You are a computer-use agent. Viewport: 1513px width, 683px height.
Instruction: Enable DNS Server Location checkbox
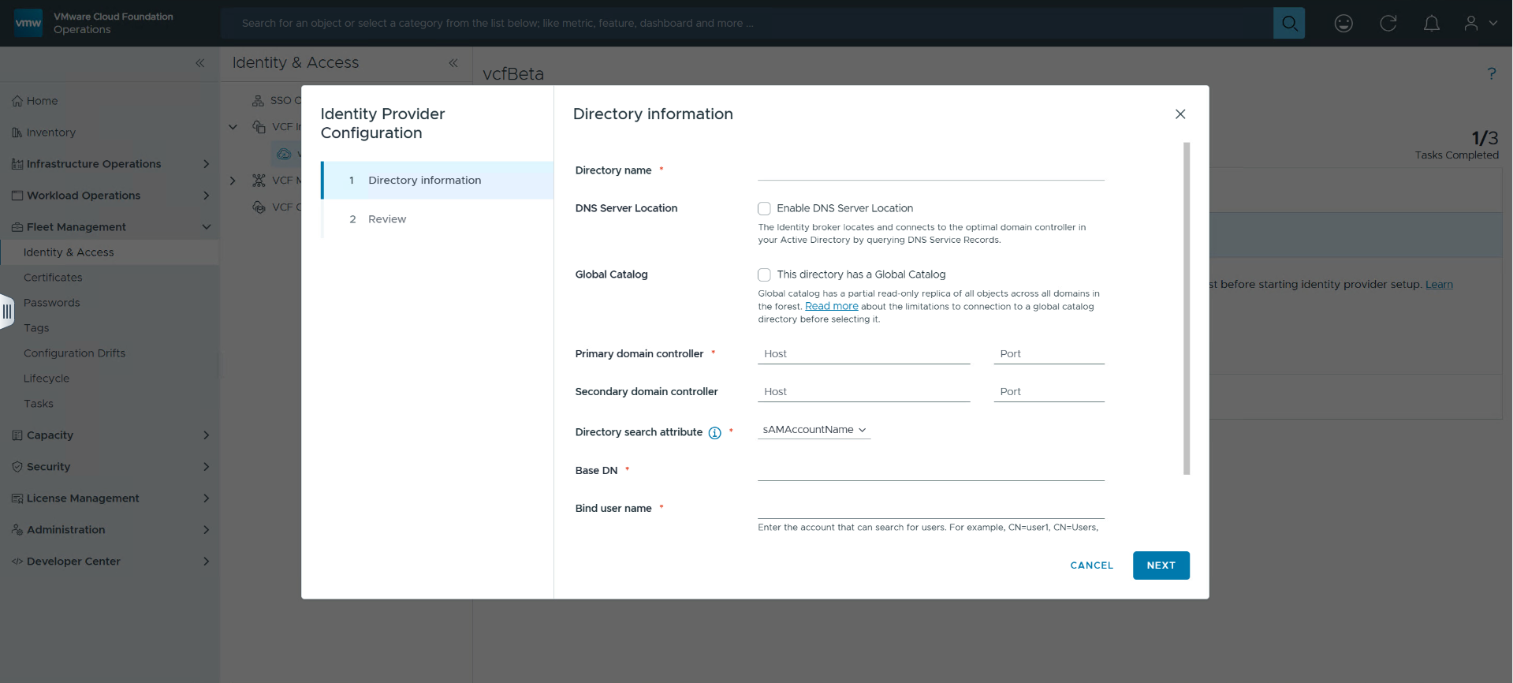click(764, 209)
